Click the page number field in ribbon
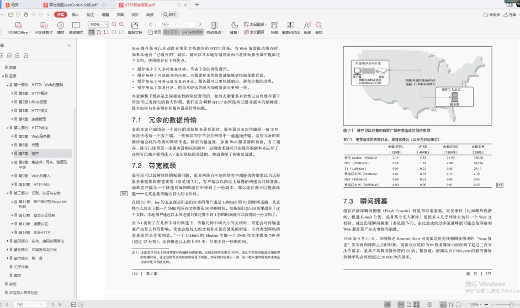 tap(175, 24)
